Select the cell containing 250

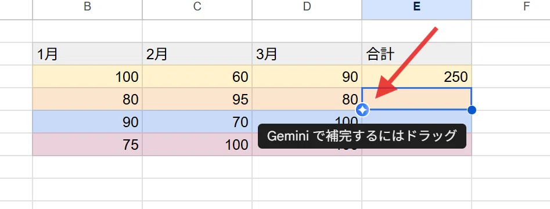click(416, 77)
